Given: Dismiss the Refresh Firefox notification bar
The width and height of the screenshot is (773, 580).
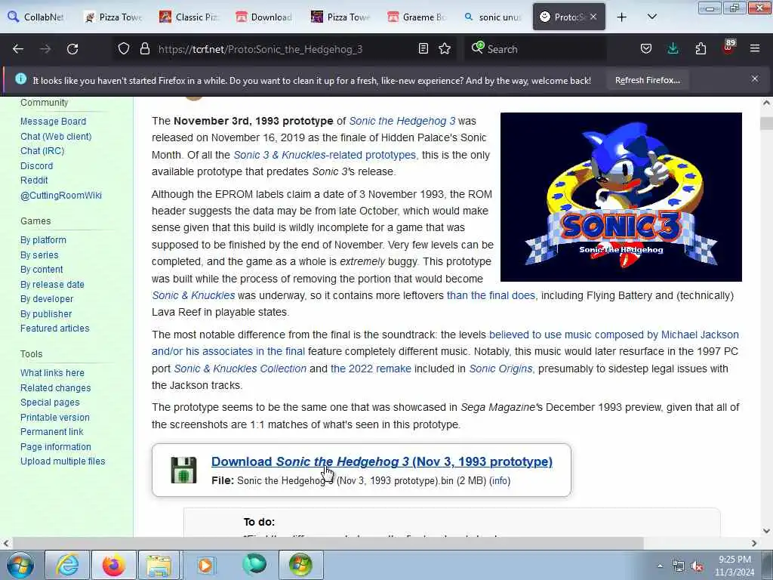Looking at the screenshot, I should 755,79.
